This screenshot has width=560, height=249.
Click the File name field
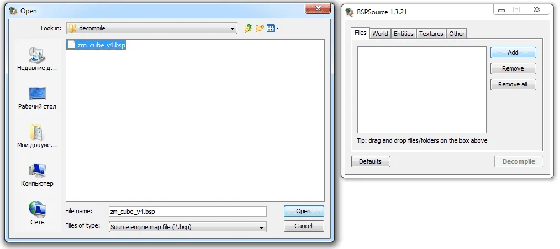188,211
